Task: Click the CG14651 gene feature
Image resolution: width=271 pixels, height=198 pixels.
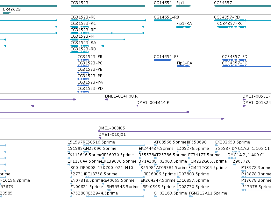Action: point(163,6)
